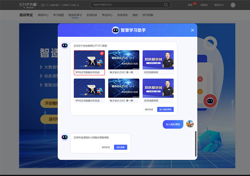The height and width of the screenshot is (176, 250).
Task: Open the 学习档案 tab
Action: click(148, 15)
